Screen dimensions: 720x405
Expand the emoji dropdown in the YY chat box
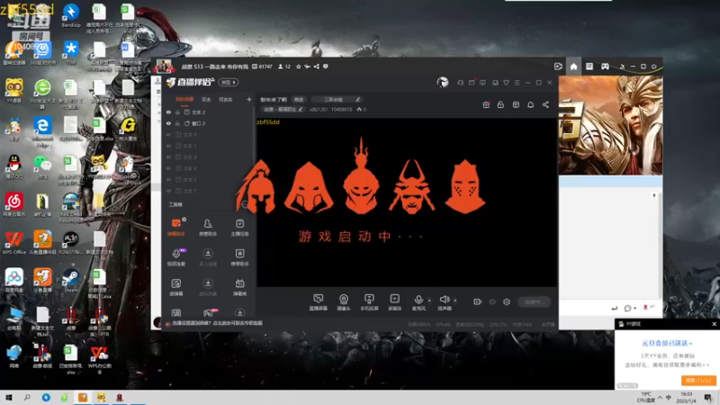pos(634,308)
